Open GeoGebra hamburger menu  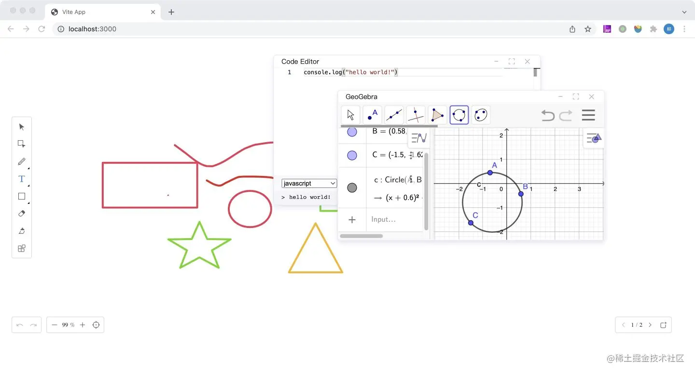588,115
